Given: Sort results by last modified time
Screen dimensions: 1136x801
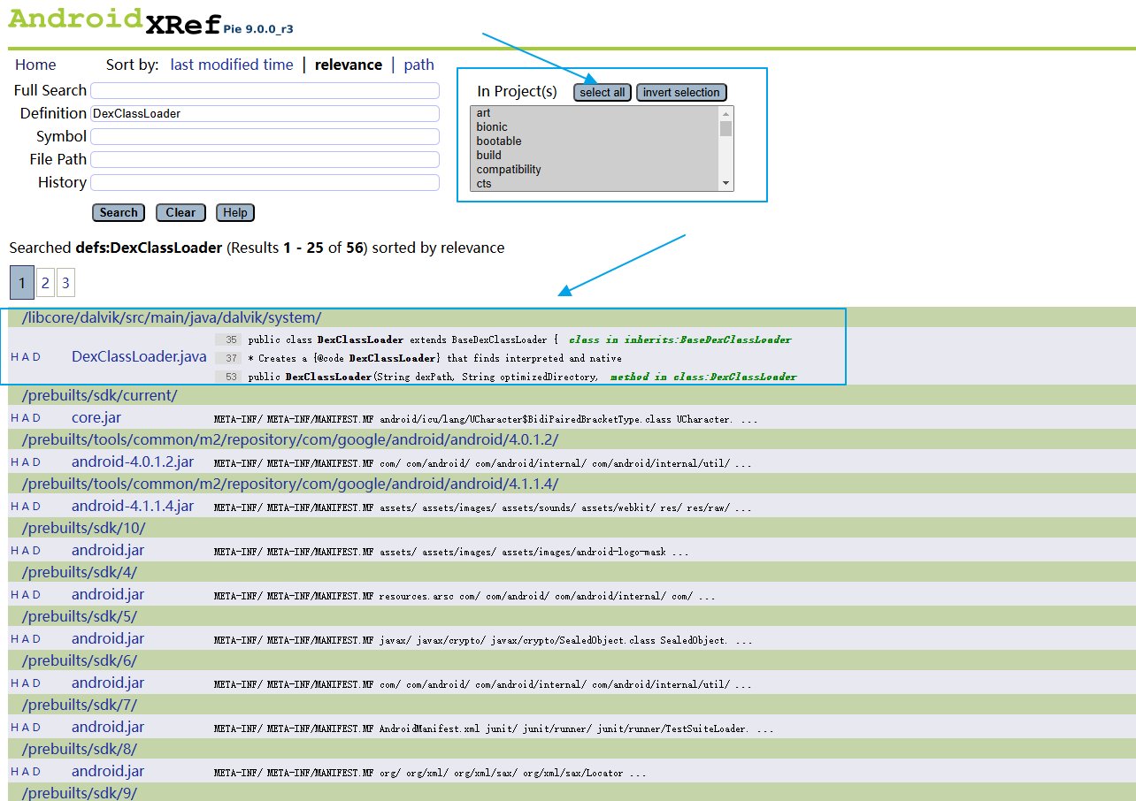Looking at the screenshot, I should [x=232, y=65].
